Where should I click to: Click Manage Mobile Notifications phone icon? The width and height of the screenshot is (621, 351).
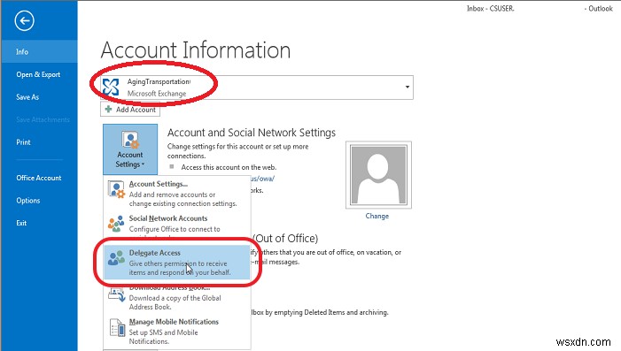(x=117, y=327)
